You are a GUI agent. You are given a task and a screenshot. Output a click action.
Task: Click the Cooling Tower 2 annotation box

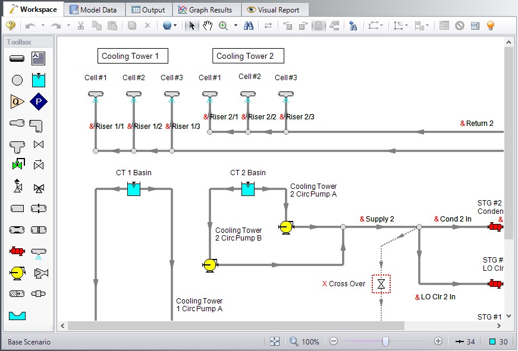point(248,56)
